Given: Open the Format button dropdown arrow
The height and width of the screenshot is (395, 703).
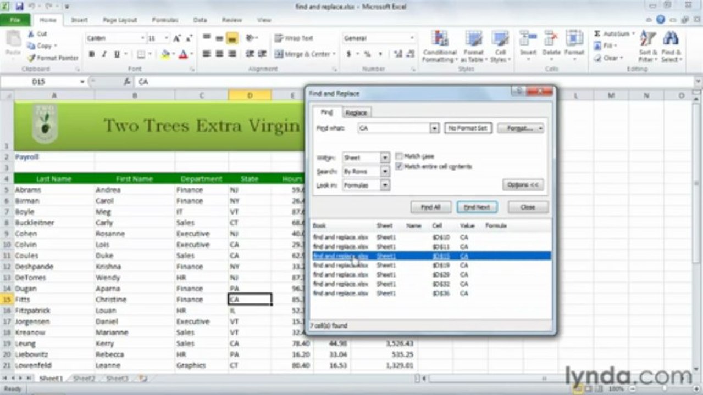Looking at the screenshot, I should point(541,128).
